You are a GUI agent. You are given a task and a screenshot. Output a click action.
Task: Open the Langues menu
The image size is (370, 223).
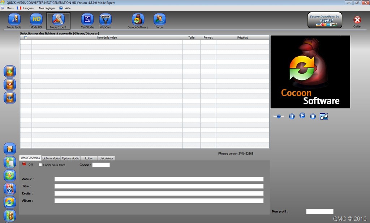[x=28, y=8]
